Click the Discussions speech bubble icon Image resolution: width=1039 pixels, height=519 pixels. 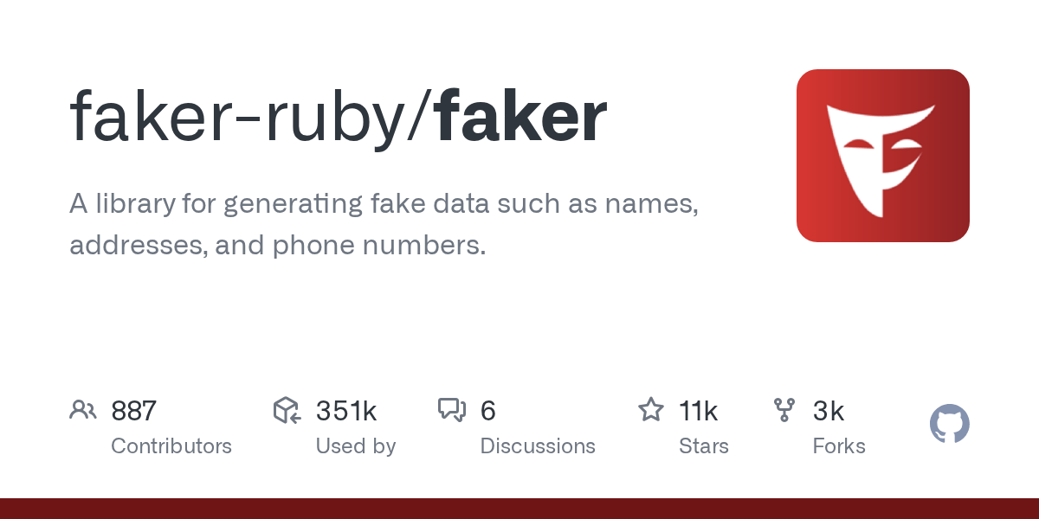coord(452,410)
